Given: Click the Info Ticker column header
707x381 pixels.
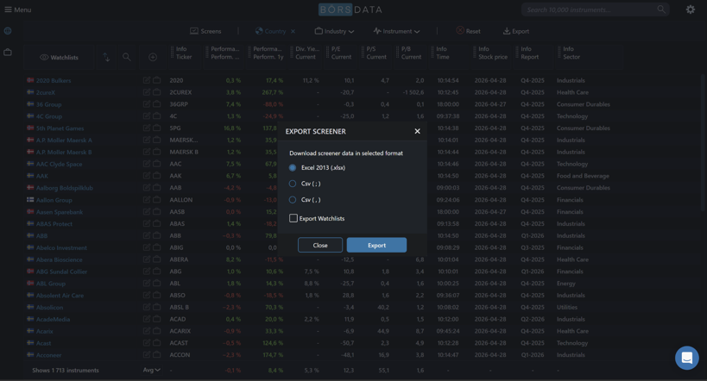Looking at the screenshot, I should [184, 53].
